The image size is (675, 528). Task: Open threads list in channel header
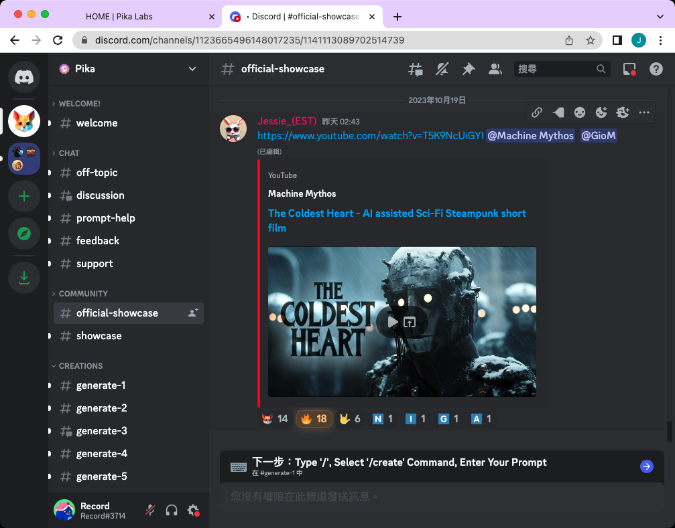(416, 69)
